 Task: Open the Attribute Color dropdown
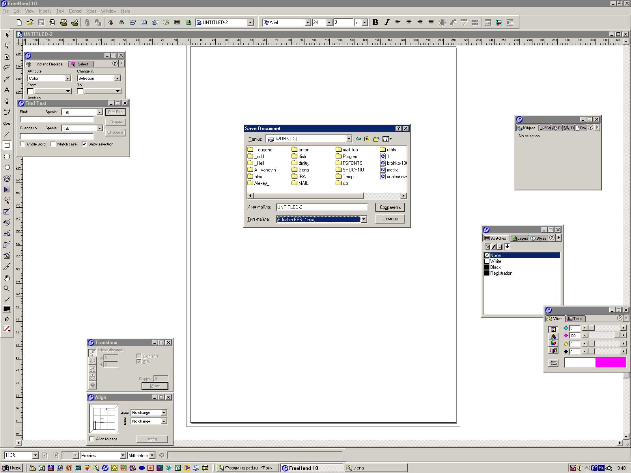pyautogui.click(x=67, y=78)
